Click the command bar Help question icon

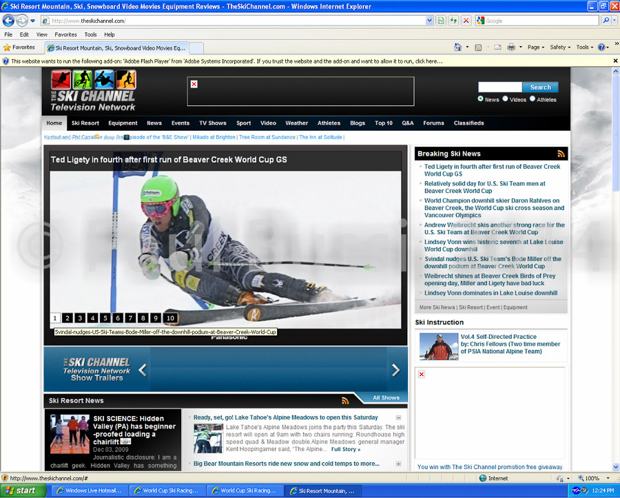click(x=601, y=48)
